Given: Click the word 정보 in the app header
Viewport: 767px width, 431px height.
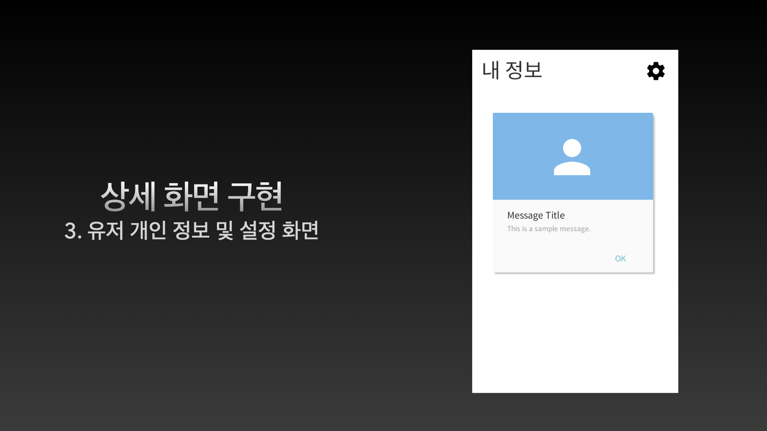Looking at the screenshot, I should tap(523, 70).
